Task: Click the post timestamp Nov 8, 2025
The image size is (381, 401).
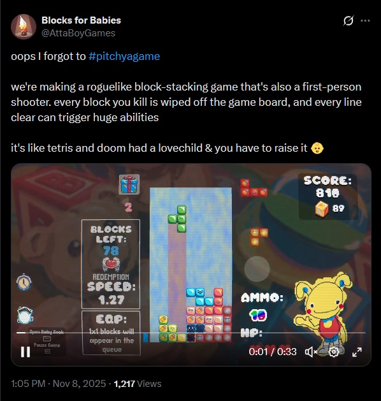Action: pos(79,384)
